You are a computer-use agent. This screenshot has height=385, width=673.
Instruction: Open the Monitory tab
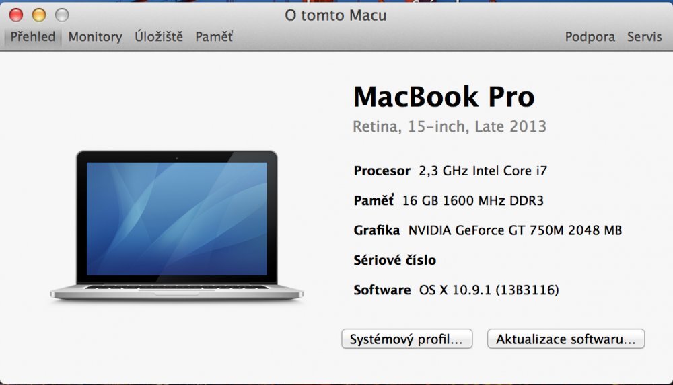coord(96,37)
